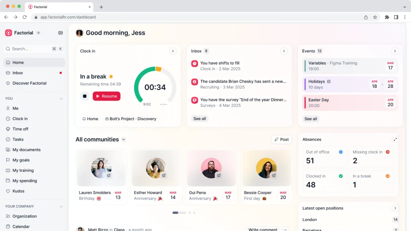Reload the dashboard page
Screen dimensions: 411x231
(x=24, y=17)
